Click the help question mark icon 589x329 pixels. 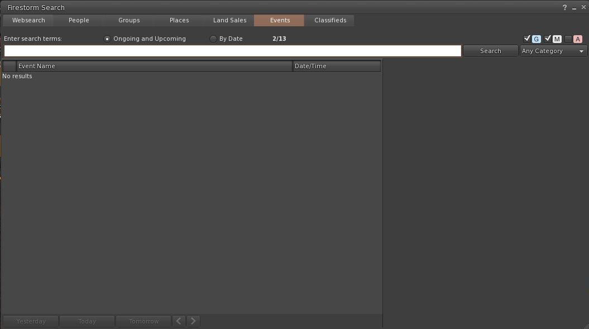click(564, 8)
